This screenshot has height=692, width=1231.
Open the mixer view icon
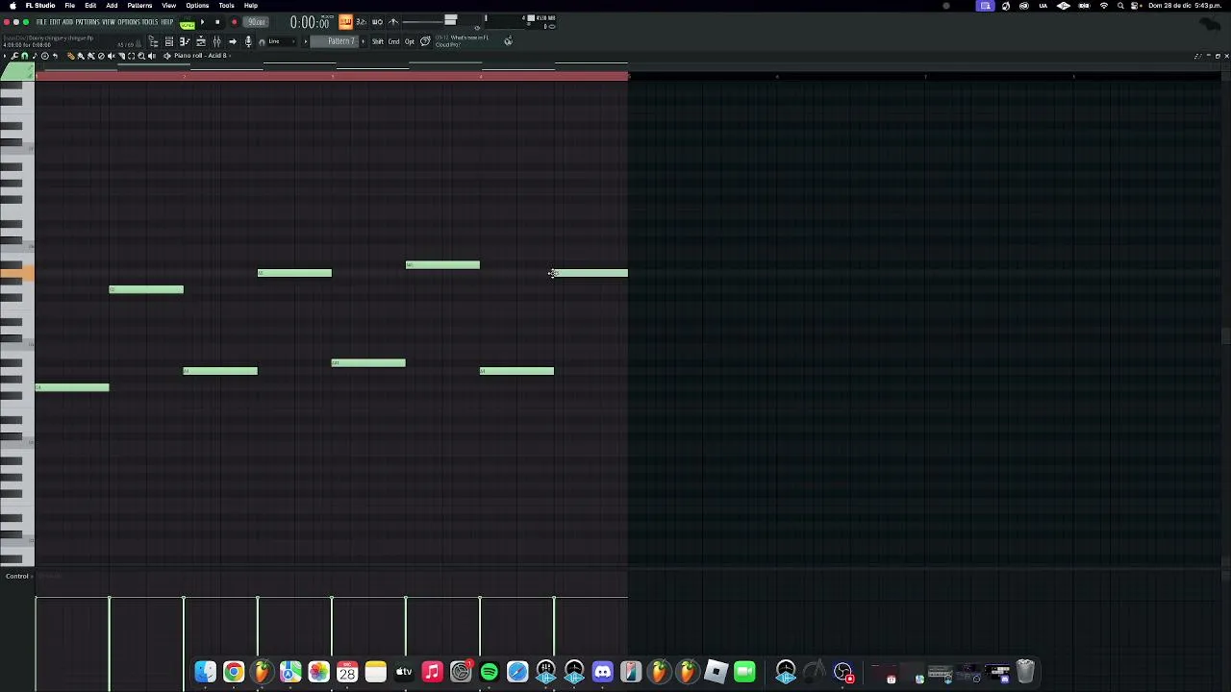click(216, 41)
